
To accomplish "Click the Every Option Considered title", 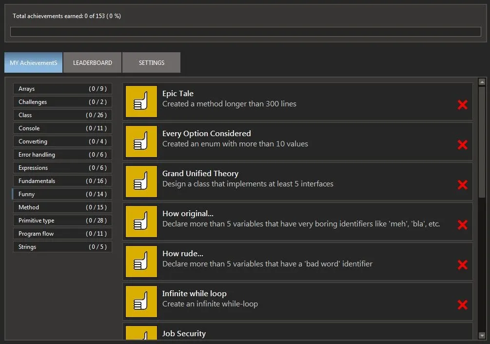I will (x=207, y=134).
